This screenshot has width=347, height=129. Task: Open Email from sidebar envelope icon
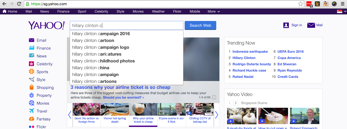pos(32,40)
